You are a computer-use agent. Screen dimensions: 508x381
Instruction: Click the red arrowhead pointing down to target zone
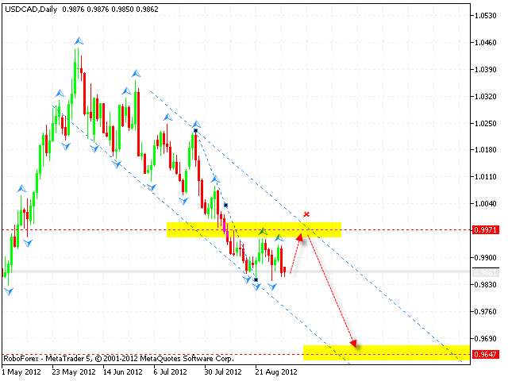tap(354, 344)
